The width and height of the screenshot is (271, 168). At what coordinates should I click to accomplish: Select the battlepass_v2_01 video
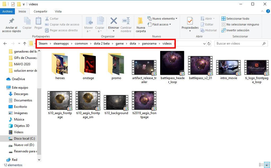tap(200, 68)
